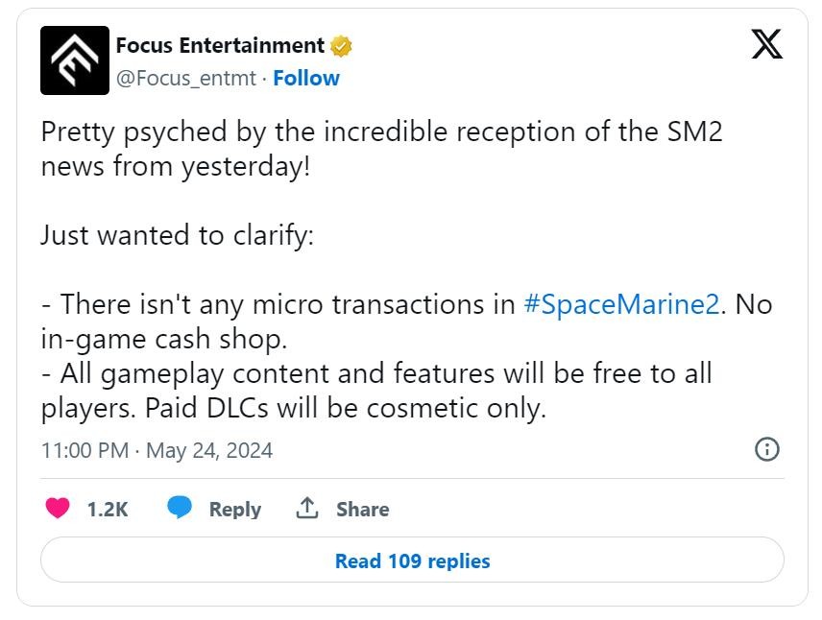The width and height of the screenshot is (822, 620).
Task: Click the share arrow icon
Action: (307, 509)
